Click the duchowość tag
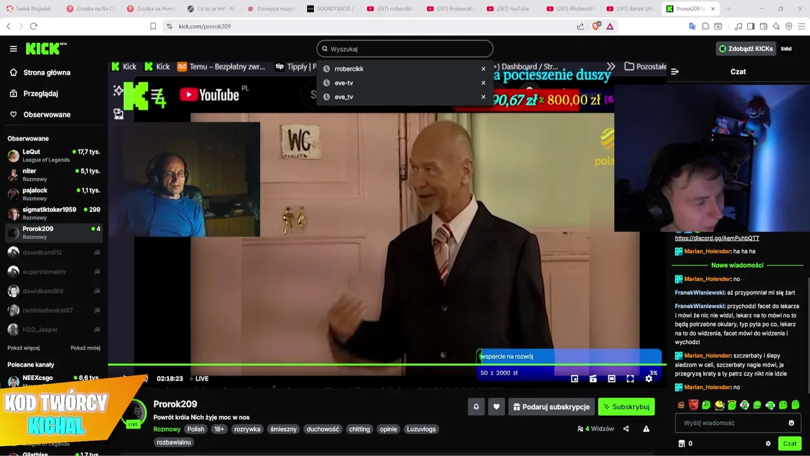The height and width of the screenshot is (456, 810). (x=323, y=429)
